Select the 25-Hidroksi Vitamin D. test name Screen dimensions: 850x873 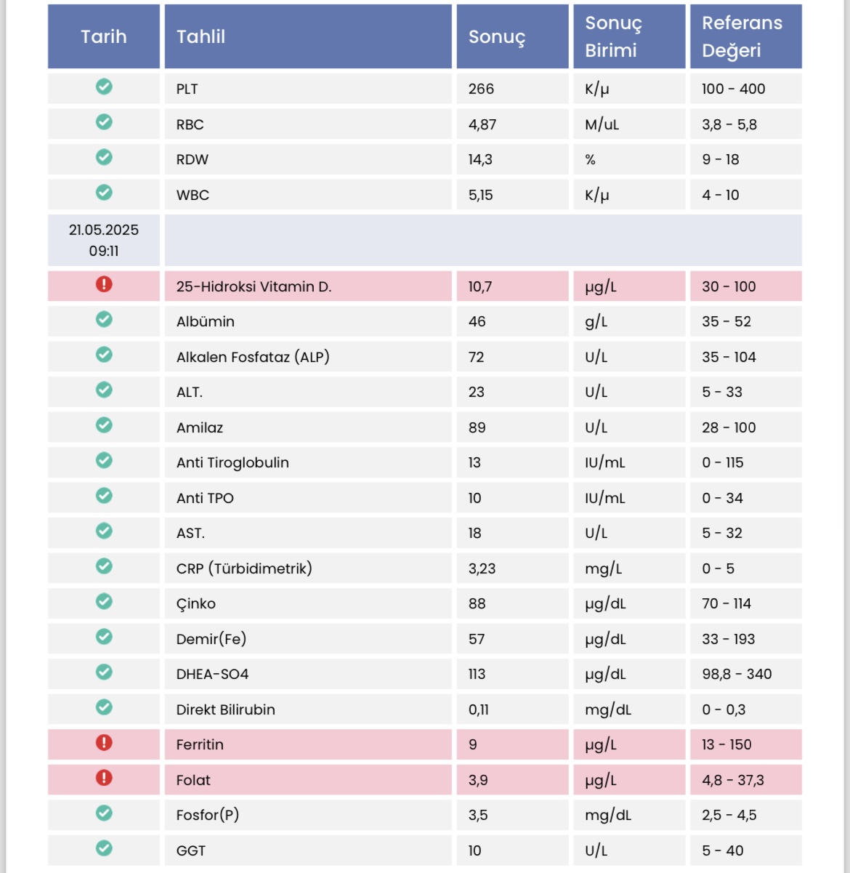coord(254,286)
